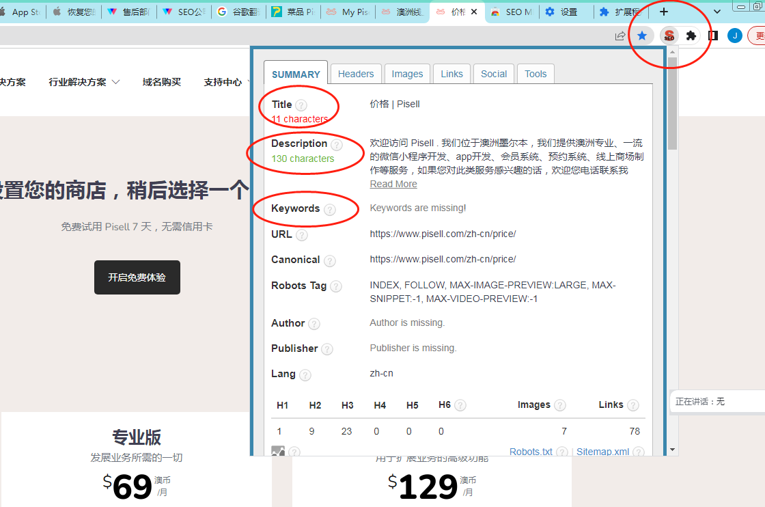Click help icon beside Robots Tag
The width and height of the screenshot is (765, 507).
(336, 286)
